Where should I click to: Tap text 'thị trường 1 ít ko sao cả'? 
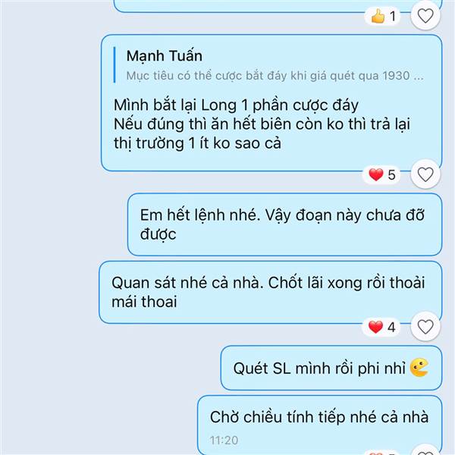click(197, 143)
